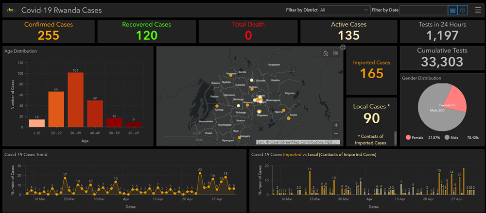Viewport: 486px width, 213px height.
Task: Toggle Male series in gender legend
Action: pos(451,138)
